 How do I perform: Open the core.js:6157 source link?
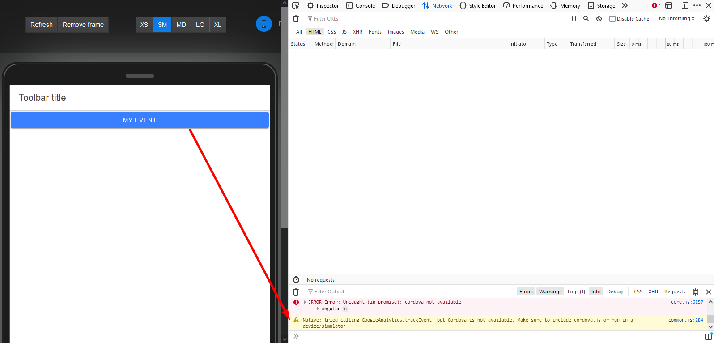coord(687,302)
